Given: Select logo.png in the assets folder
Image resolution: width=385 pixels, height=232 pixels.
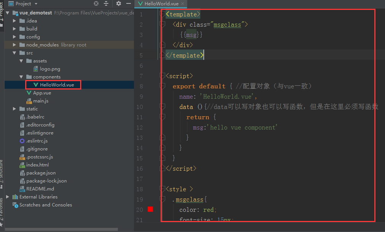Looking at the screenshot, I should 50,69.
